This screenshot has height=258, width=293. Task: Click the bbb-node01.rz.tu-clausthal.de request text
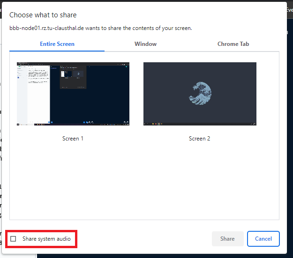(100, 28)
